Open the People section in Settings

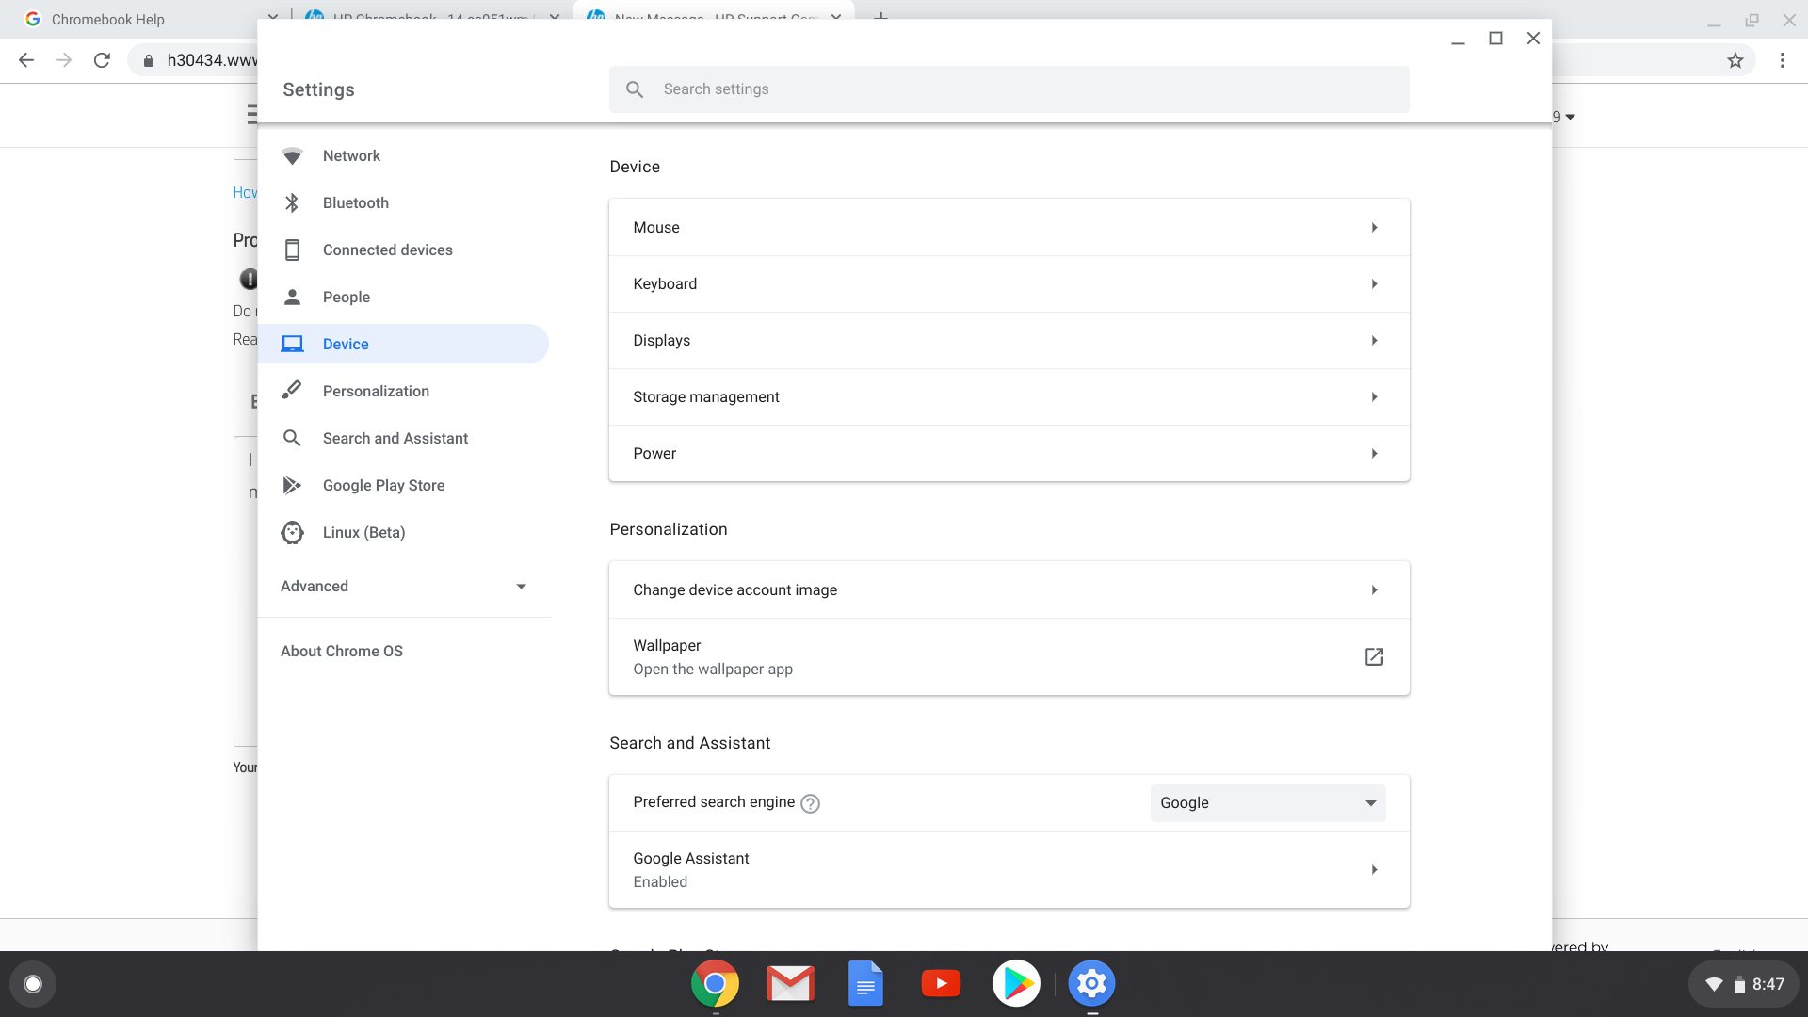(346, 297)
